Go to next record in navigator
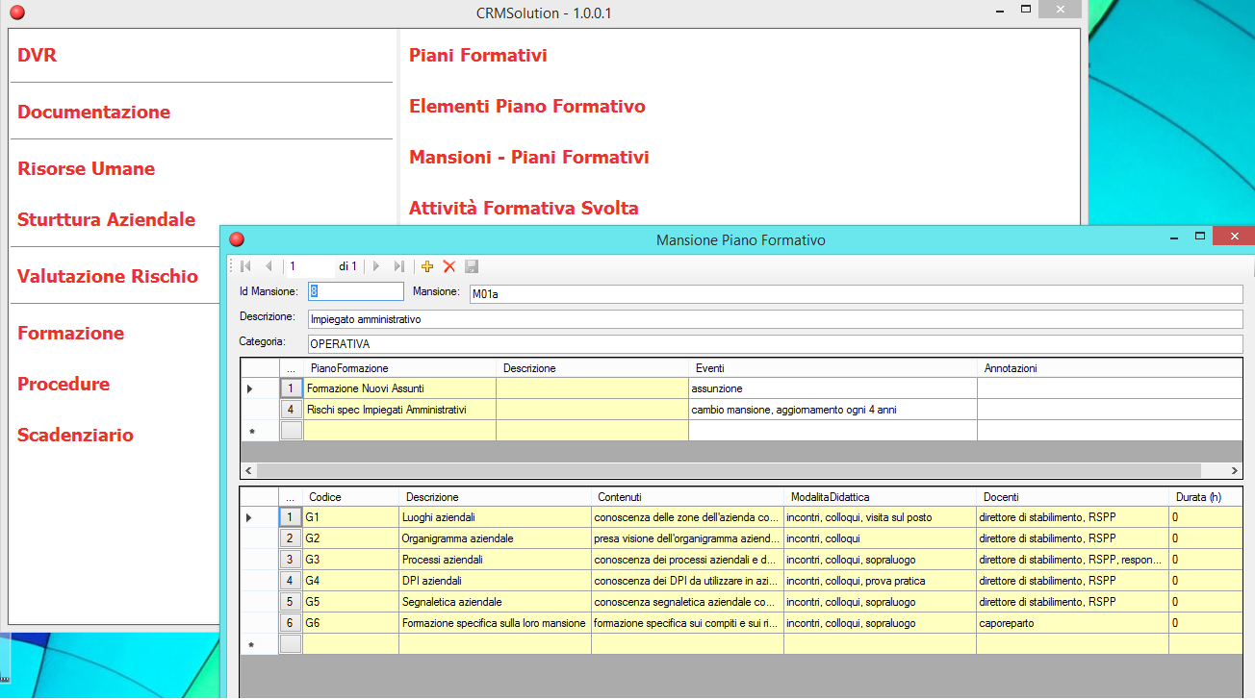 tap(376, 266)
